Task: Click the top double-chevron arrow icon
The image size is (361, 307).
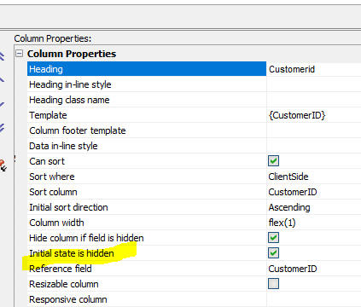Action: click(x=2, y=56)
